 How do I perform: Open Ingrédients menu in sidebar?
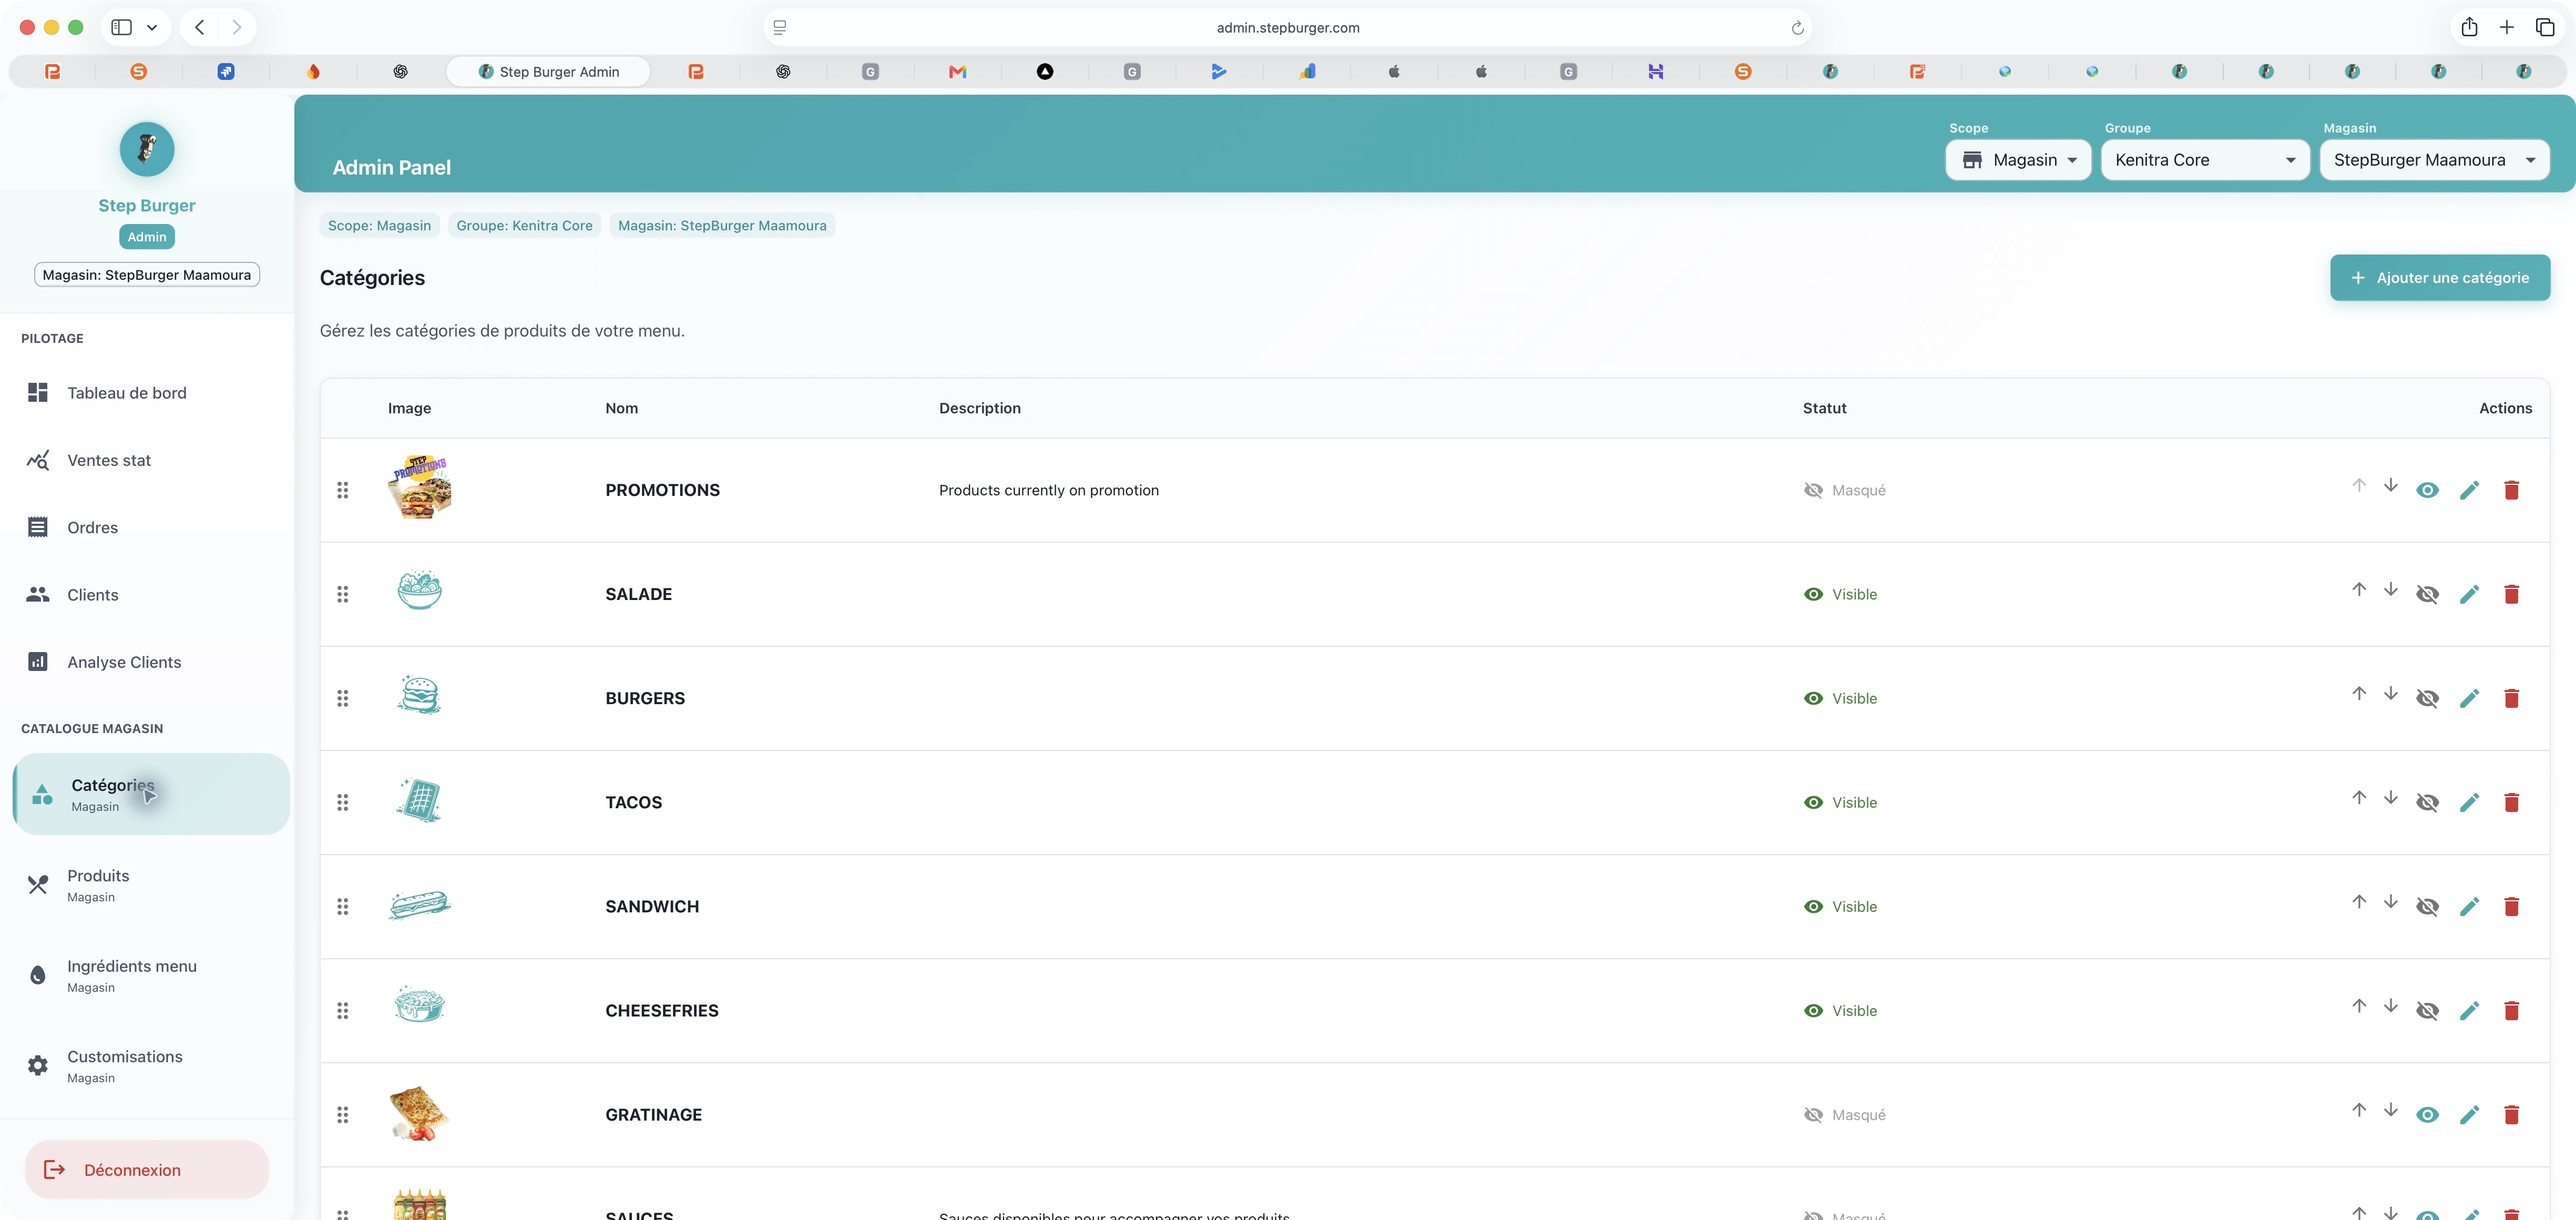147,976
